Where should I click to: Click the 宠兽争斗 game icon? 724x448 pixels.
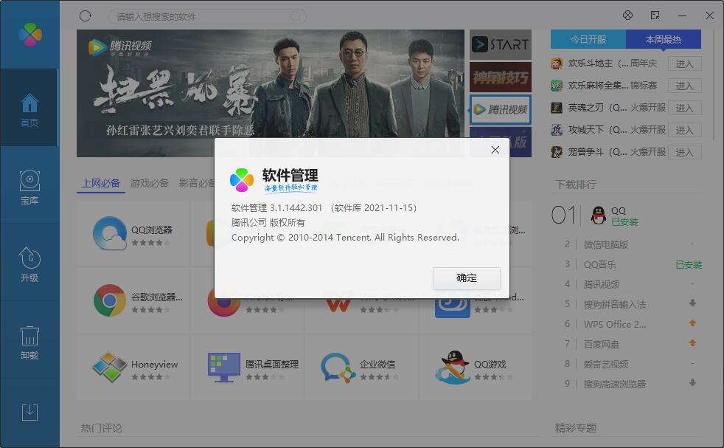point(557,152)
